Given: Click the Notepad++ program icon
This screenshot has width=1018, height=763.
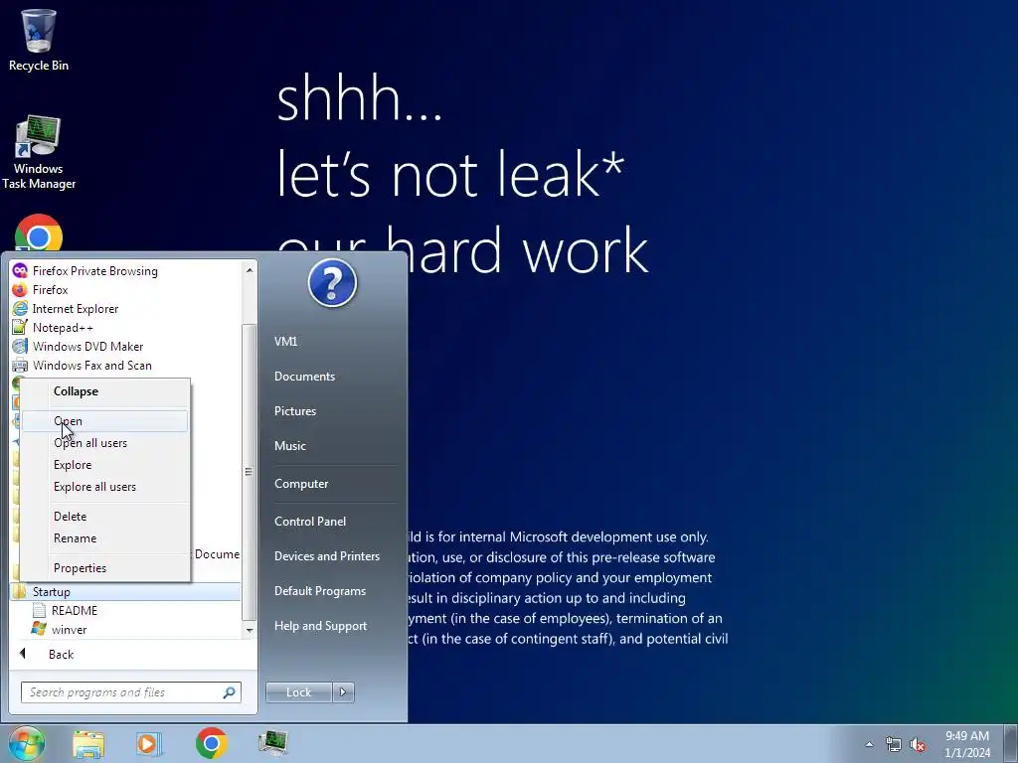Looking at the screenshot, I should 20,327.
